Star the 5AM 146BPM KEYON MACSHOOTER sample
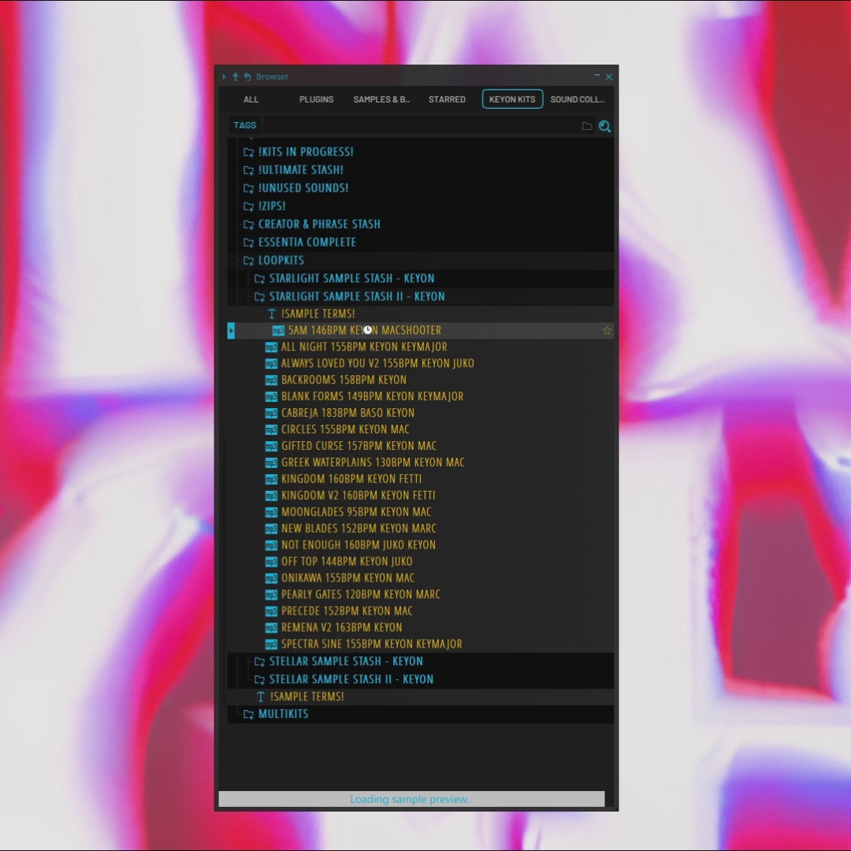This screenshot has width=851, height=851. [607, 331]
